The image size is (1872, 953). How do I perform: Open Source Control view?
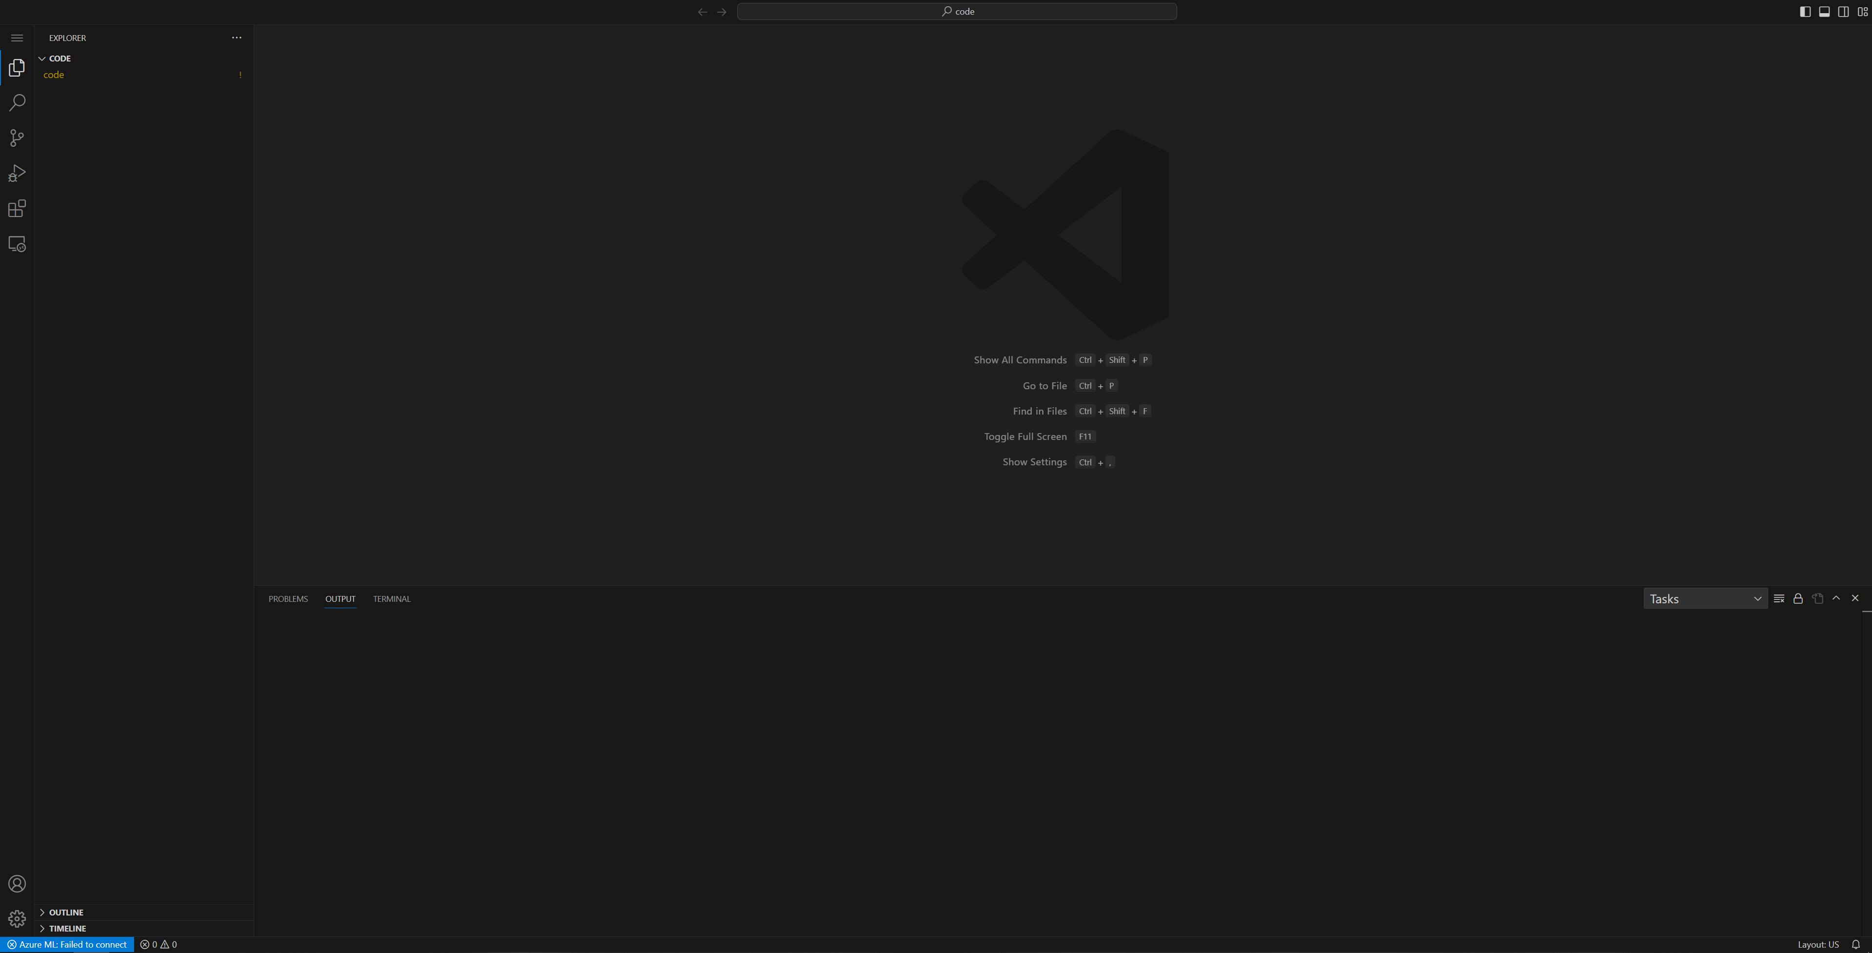(x=17, y=138)
